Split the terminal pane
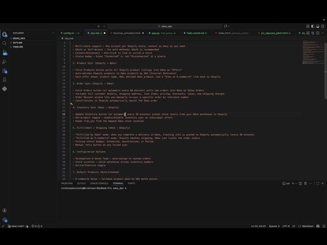Screen dimensions: 327x245 [x=300, y=183]
